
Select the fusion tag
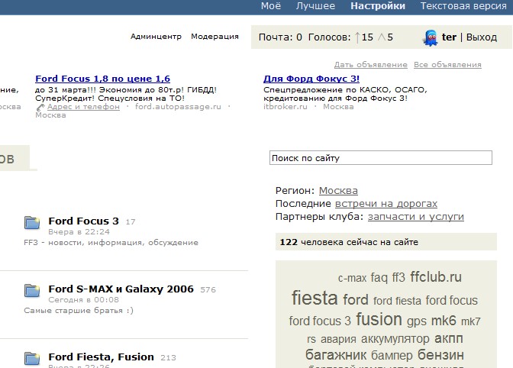click(x=379, y=319)
